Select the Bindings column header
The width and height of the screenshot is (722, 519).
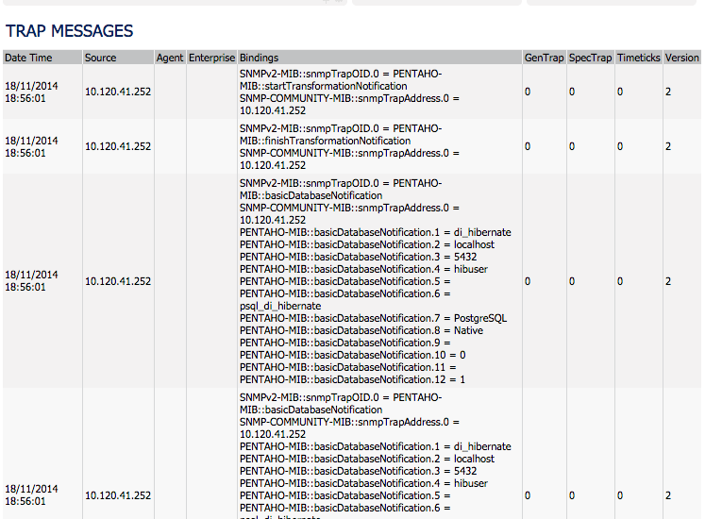click(380, 58)
